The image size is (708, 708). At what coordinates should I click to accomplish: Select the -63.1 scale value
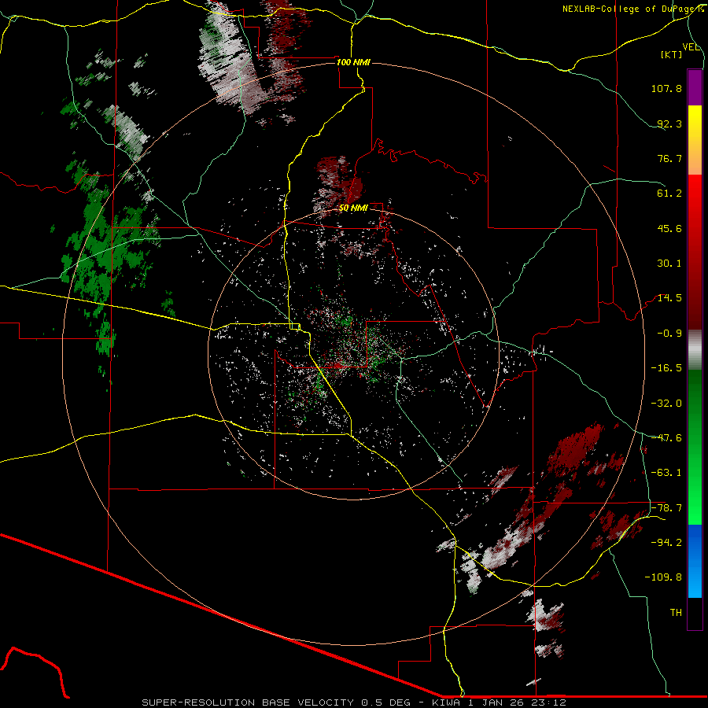coord(666,473)
